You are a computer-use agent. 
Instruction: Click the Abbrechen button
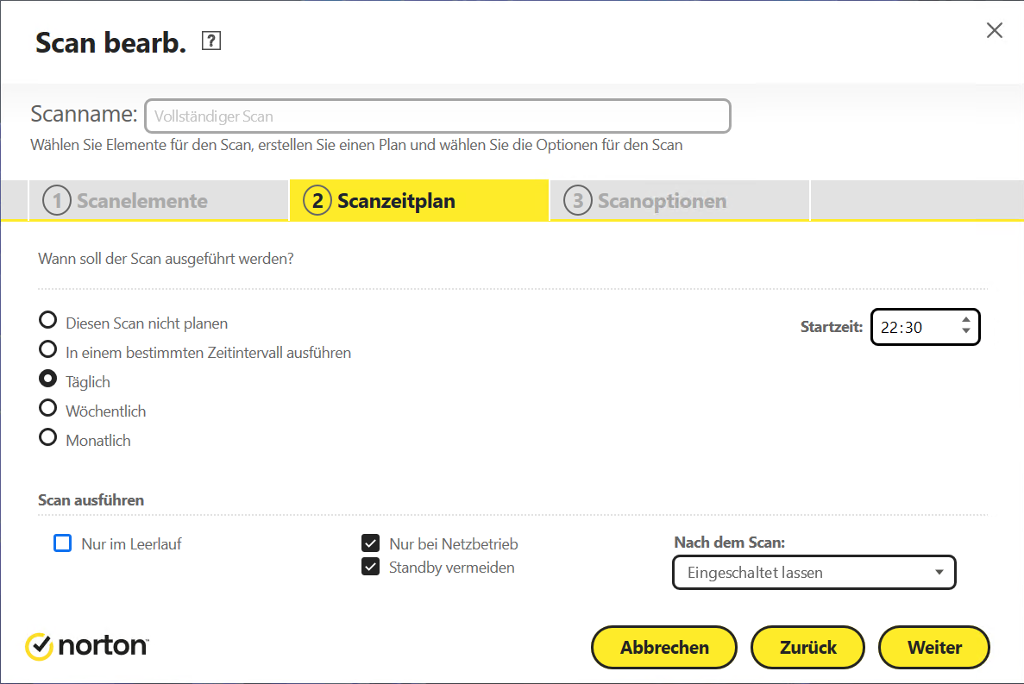[x=664, y=648]
